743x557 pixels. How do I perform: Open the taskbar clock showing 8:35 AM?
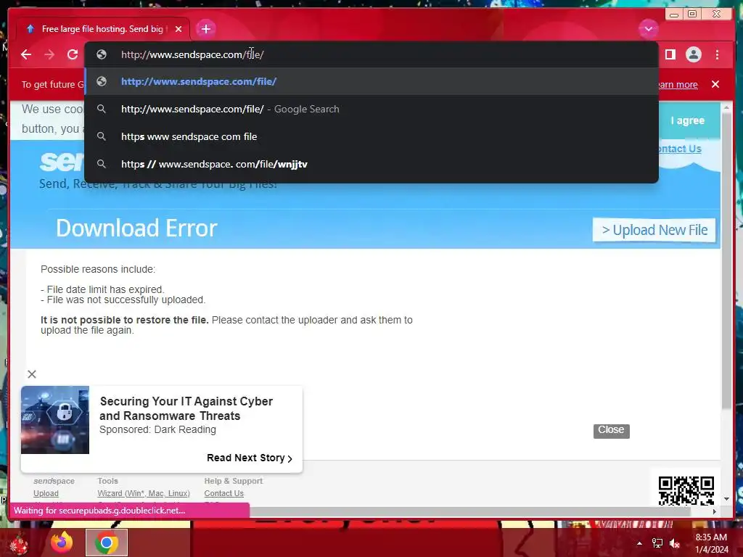(x=711, y=543)
